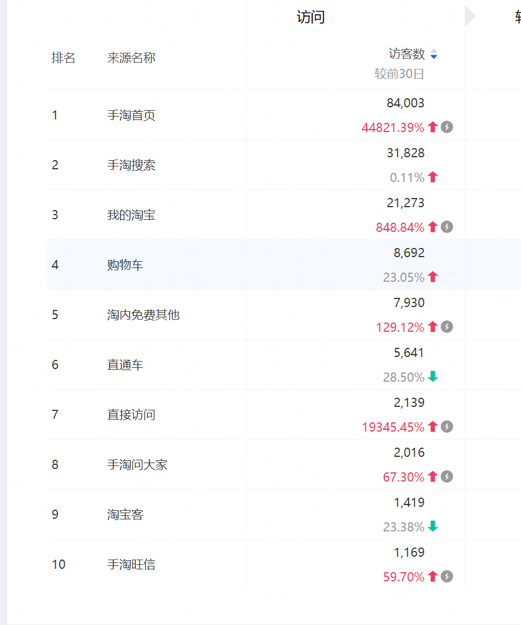Screen dimensions: 521x625
Task: Click the 购物车 source row
Action: (125, 265)
